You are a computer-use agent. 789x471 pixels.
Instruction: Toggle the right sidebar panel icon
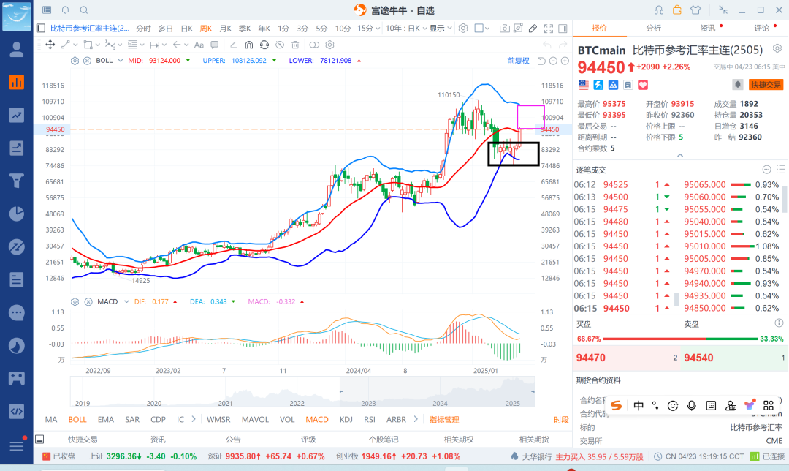[x=563, y=29]
